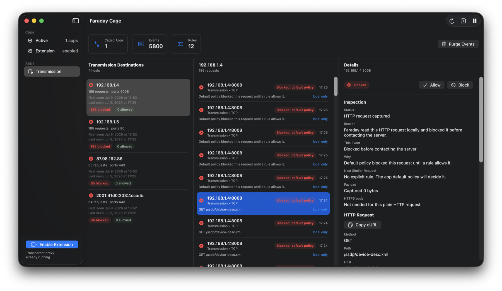Open the Rules 12 card

[186, 44]
